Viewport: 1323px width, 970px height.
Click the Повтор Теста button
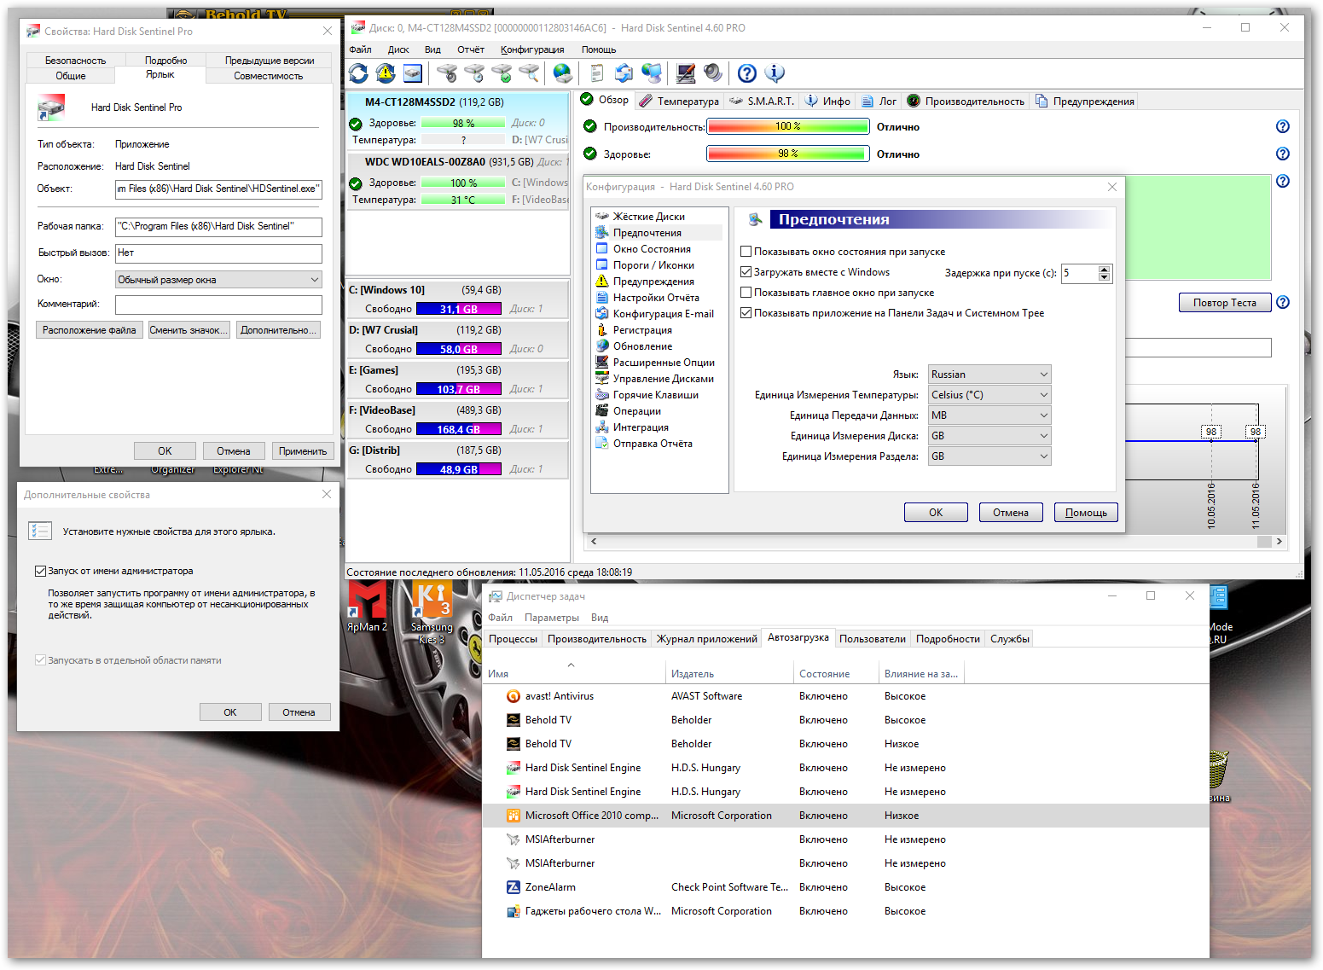(1225, 303)
